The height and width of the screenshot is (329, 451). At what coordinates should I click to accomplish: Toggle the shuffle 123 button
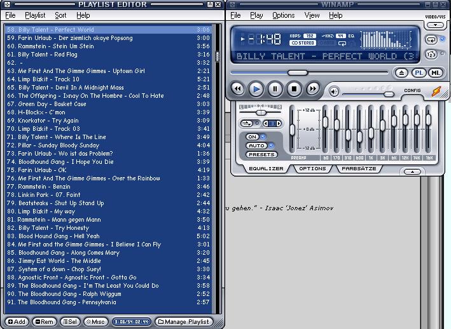(431, 54)
